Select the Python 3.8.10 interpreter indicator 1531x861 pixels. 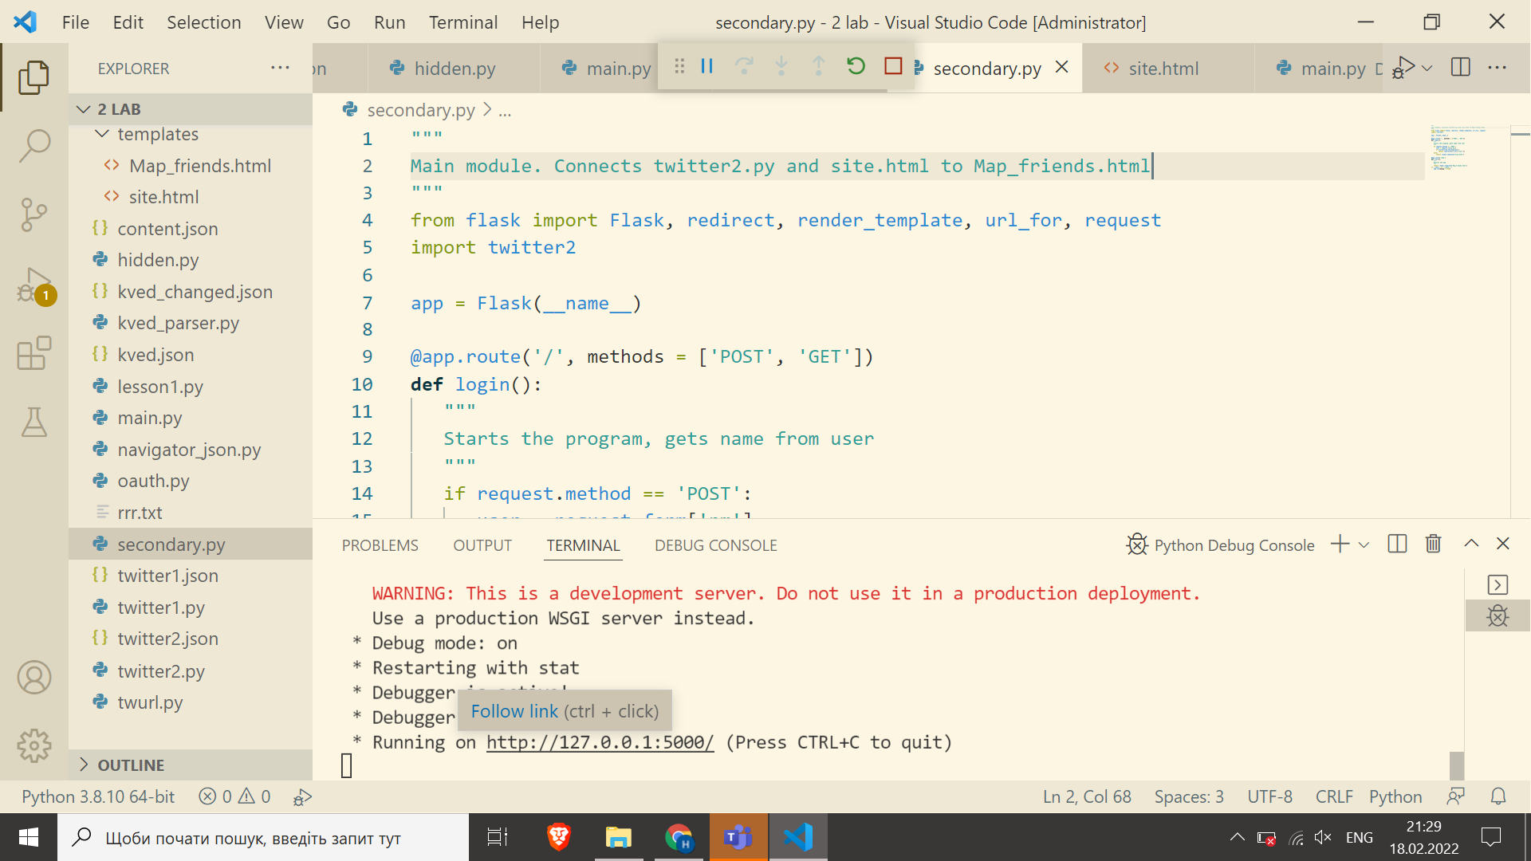tap(97, 796)
